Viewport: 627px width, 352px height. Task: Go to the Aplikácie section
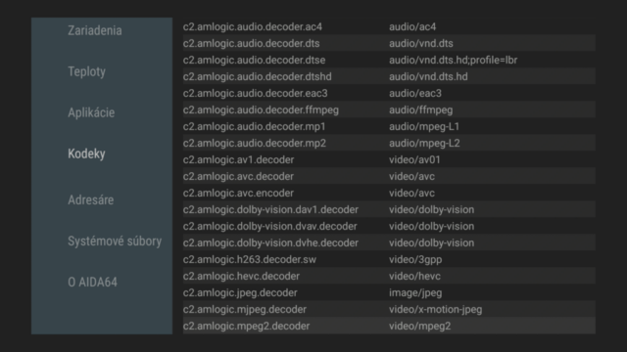(91, 112)
